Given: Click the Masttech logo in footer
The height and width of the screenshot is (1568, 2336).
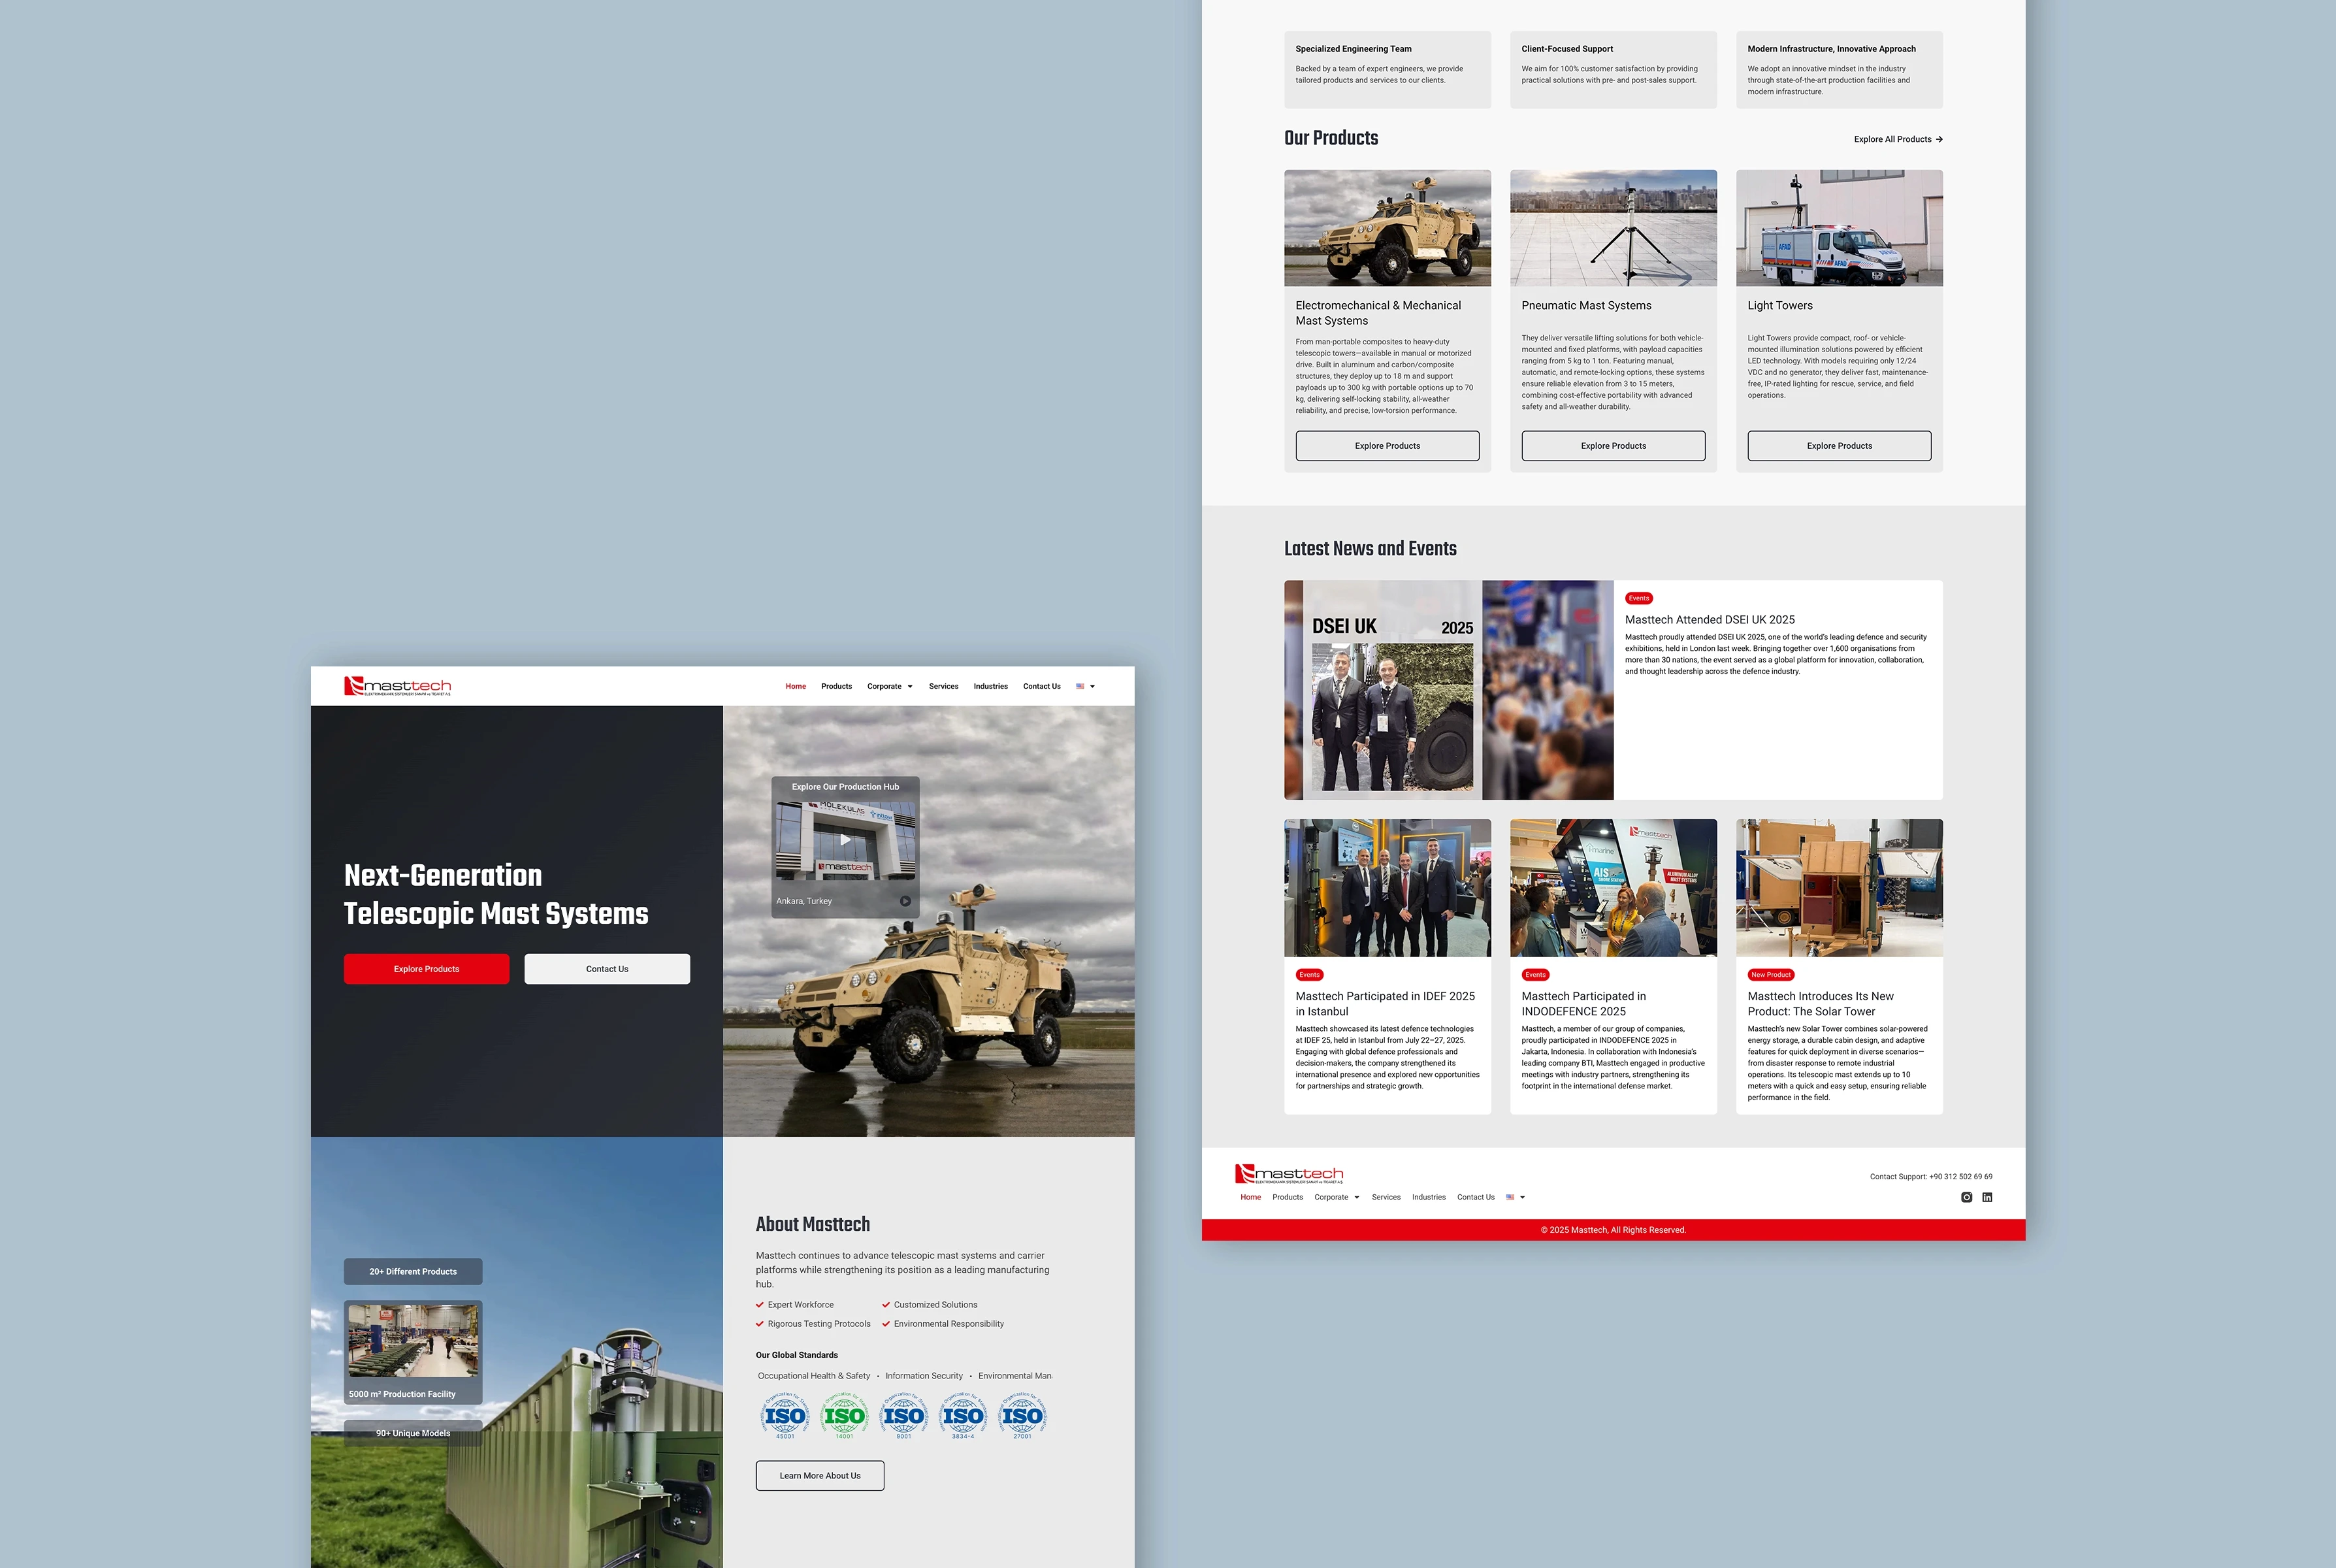Looking at the screenshot, I should [x=1288, y=1173].
